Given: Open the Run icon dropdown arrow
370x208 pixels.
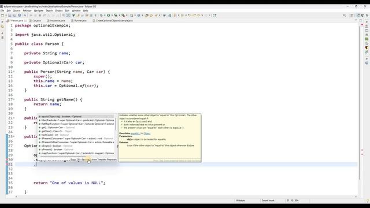Looking at the screenshot, I should coord(112,16).
